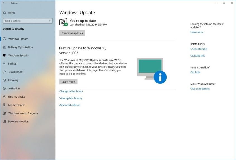This screenshot has width=236, height=160.
Task: Click the Device encryption lock icon
Action: tap(4, 122)
